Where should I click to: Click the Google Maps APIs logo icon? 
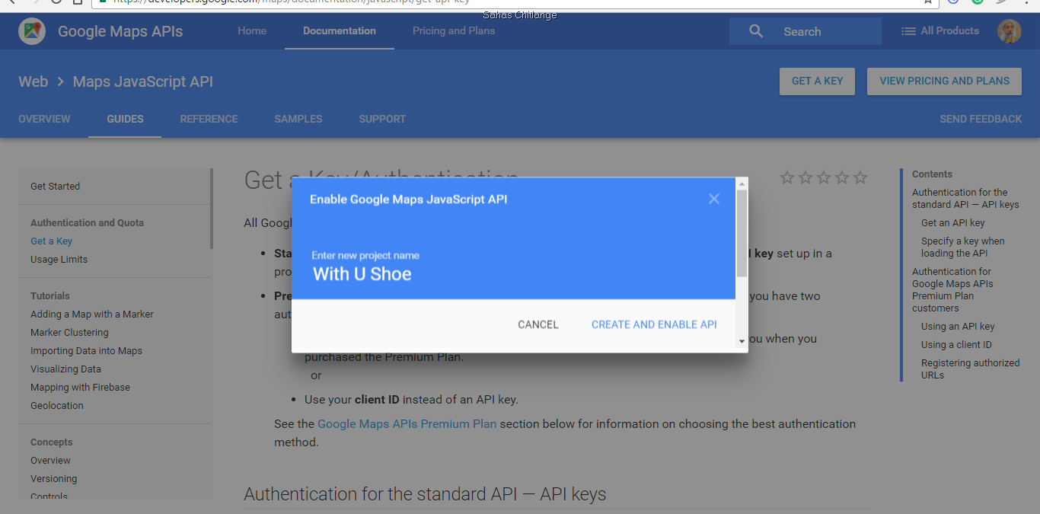pos(32,31)
